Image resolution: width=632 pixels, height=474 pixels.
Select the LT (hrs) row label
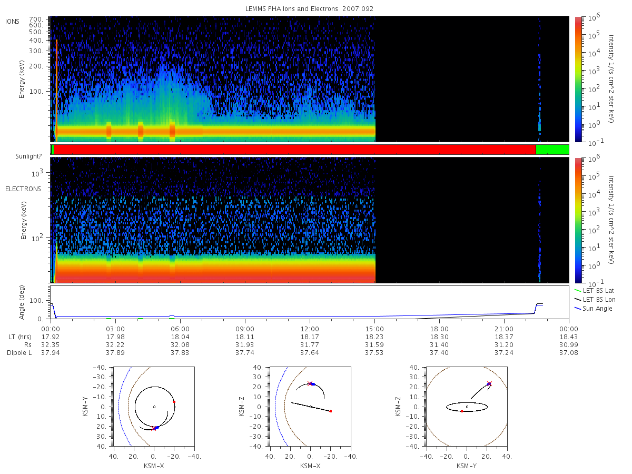click(21, 337)
